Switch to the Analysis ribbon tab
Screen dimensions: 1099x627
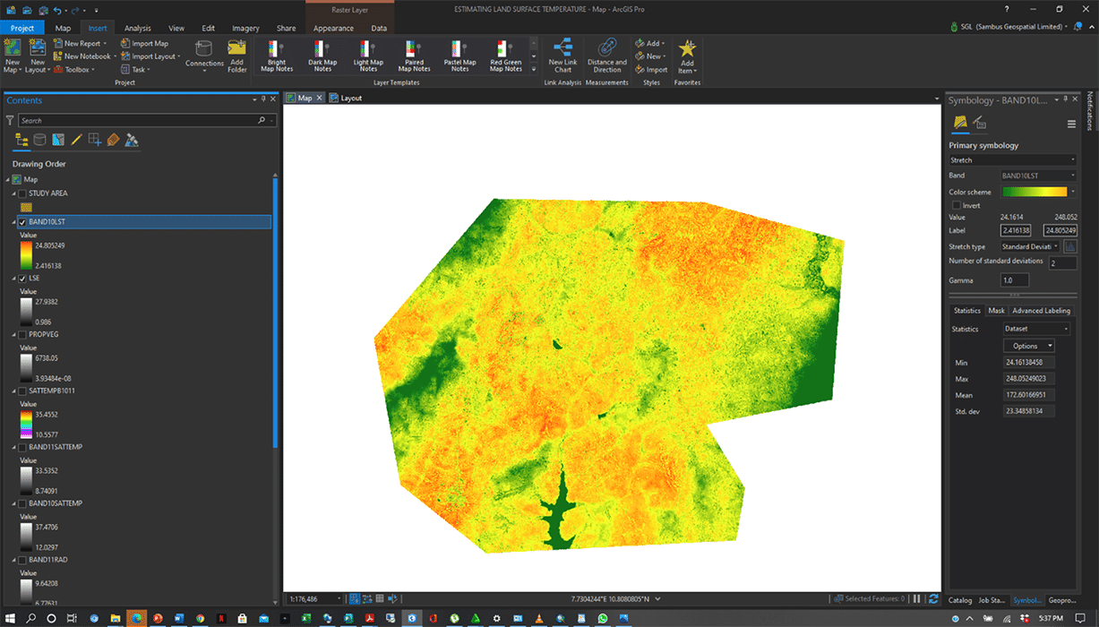point(137,29)
